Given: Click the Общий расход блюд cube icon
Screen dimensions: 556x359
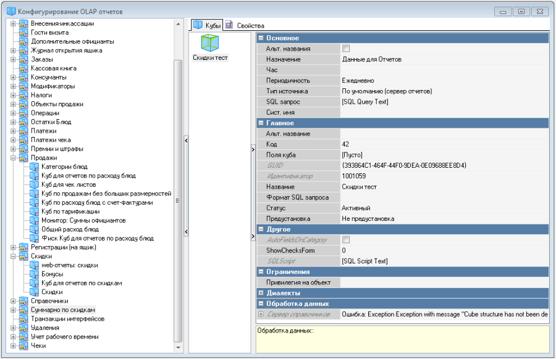Looking at the screenshot, I should pos(35,229).
